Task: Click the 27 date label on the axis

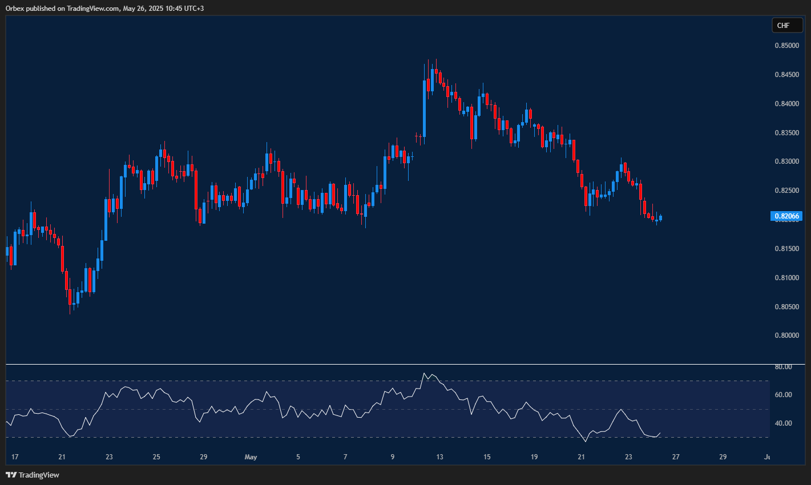Action: (676, 457)
